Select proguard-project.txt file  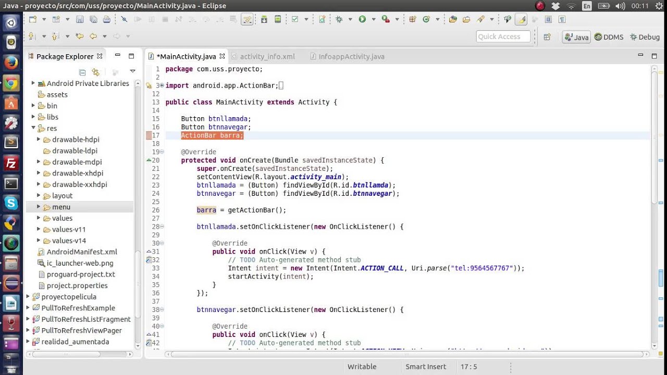tap(81, 274)
